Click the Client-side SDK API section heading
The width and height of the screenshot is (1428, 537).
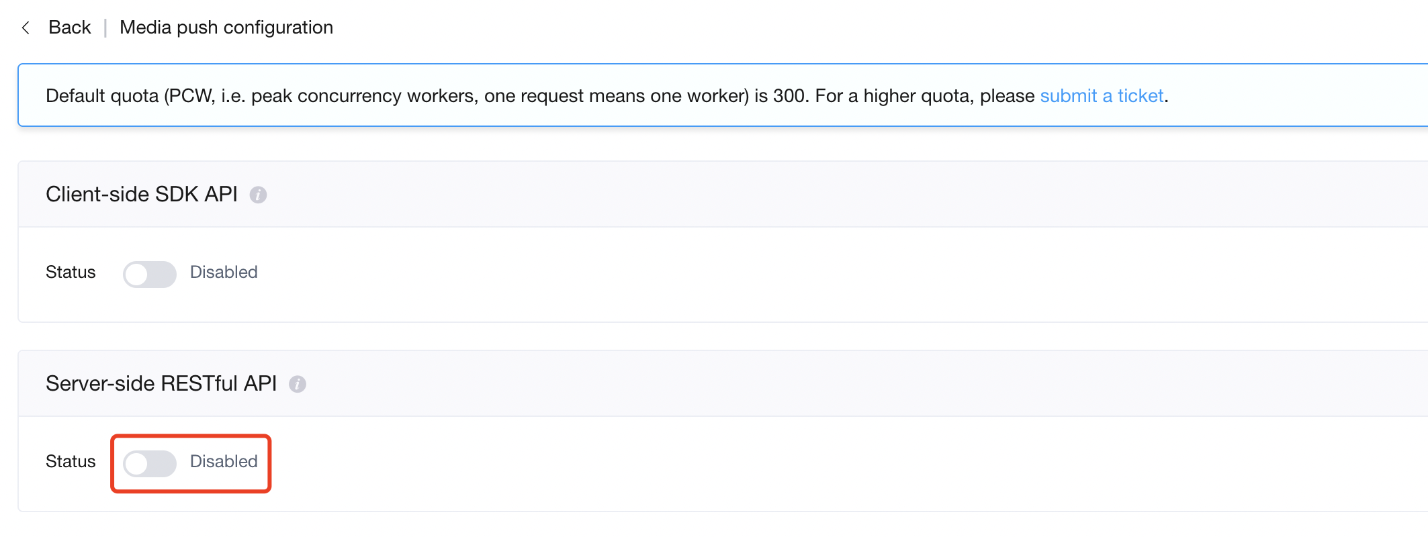(142, 194)
